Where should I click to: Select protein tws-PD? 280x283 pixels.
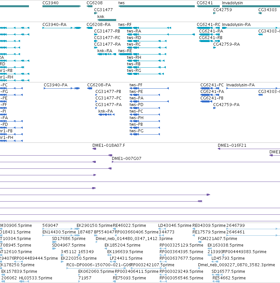pos(145,108)
